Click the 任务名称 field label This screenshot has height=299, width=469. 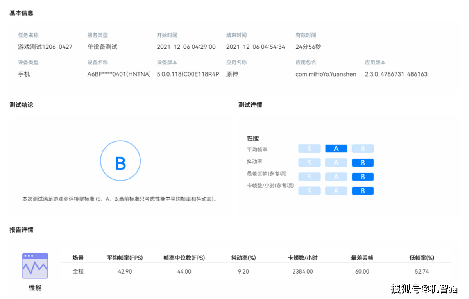(x=28, y=35)
